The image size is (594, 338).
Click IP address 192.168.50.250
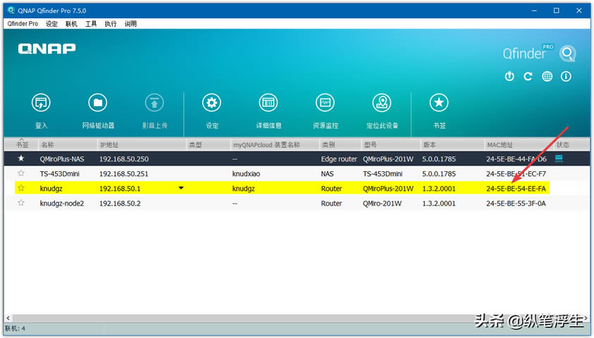pos(124,159)
